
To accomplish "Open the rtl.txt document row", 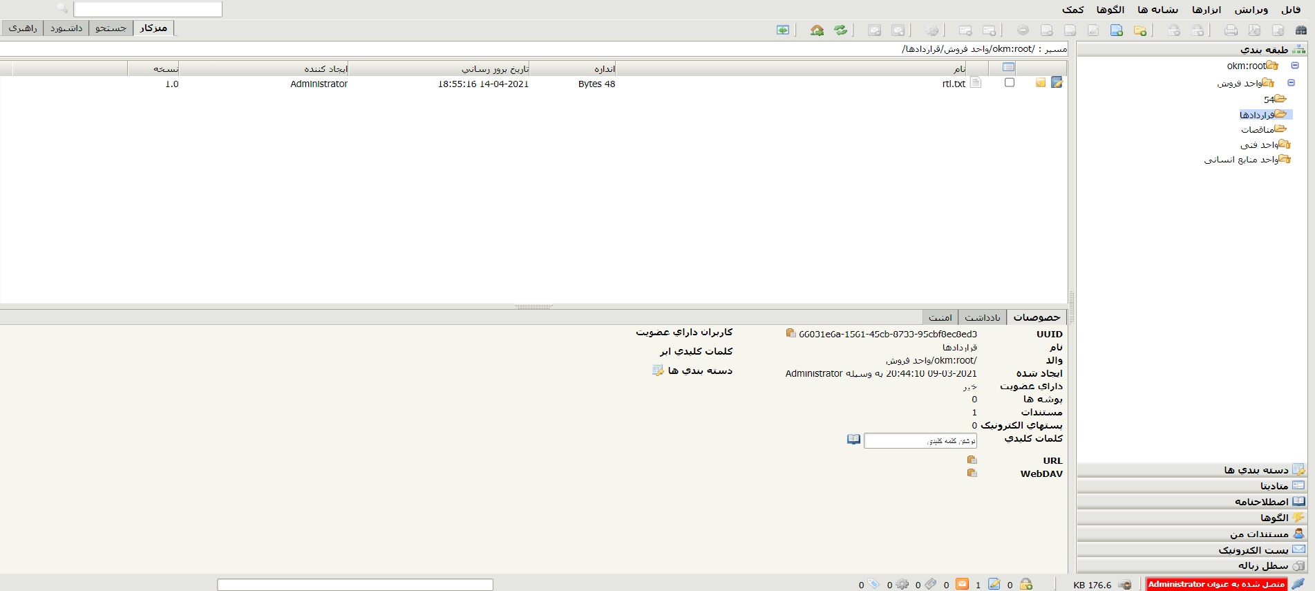I will [x=953, y=84].
